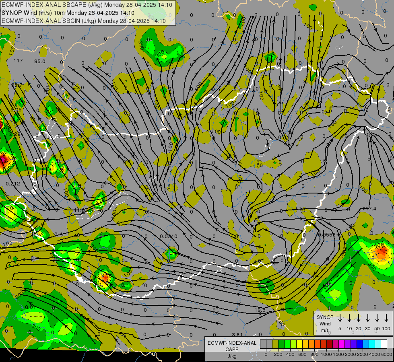Screen dimensions: 394x362
Task: Pick the olive swatch in CAPE legend
Action: click(275, 344)
